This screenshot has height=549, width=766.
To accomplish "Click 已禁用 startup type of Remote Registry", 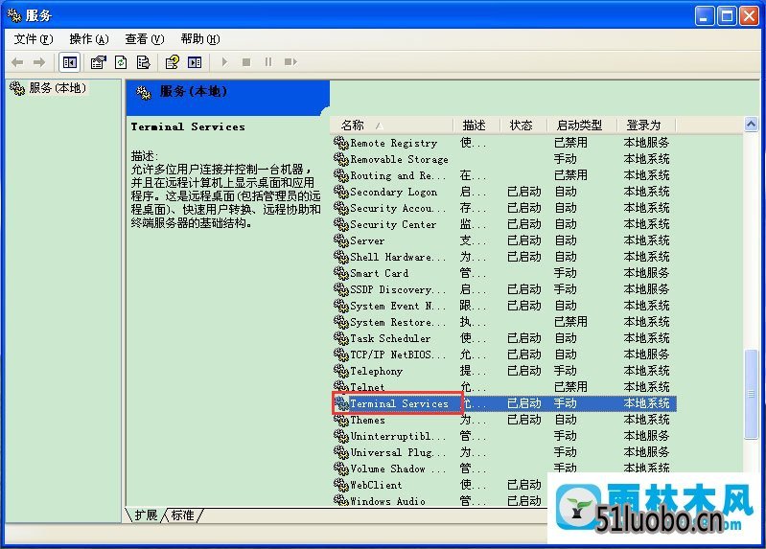I will [570, 143].
